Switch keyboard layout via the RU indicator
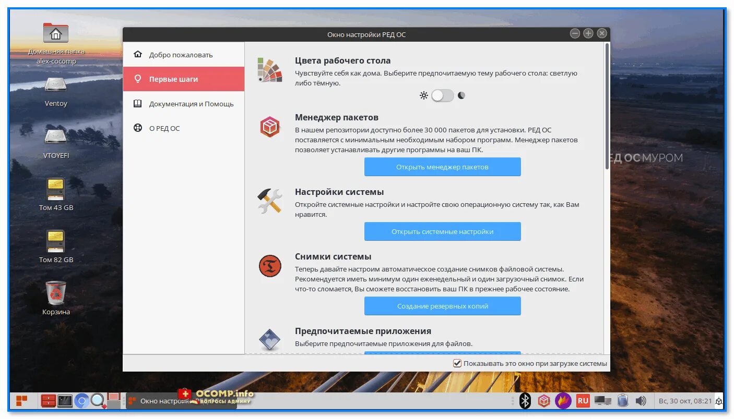This screenshot has width=734, height=419. pos(583,401)
